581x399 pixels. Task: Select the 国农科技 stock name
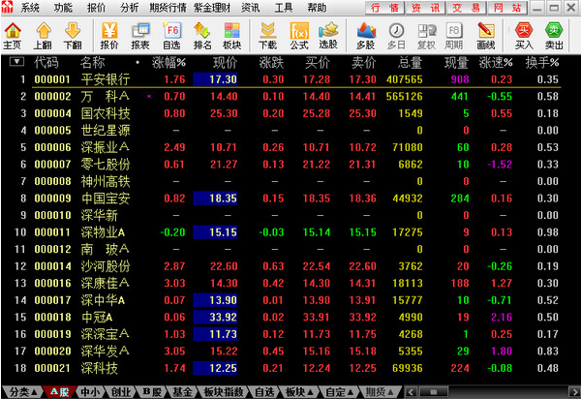click(x=106, y=113)
